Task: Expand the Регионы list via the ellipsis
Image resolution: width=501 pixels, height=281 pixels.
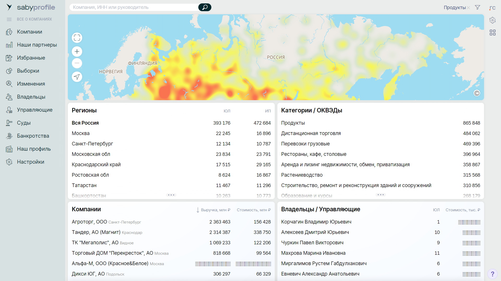Action: pos(171,195)
